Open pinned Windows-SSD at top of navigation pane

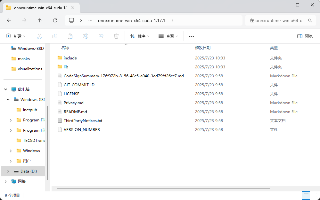[x=31, y=49]
